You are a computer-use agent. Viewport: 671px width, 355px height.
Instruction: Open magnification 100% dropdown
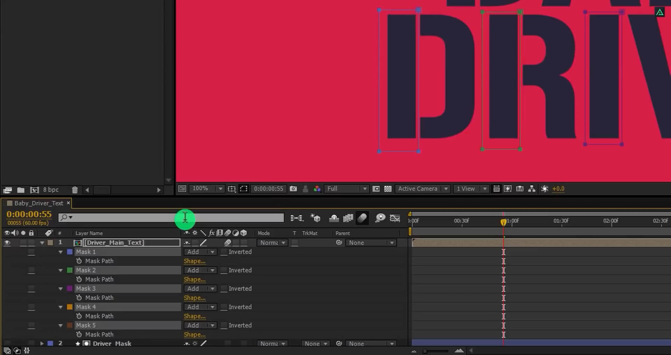pyautogui.click(x=207, y=189)
